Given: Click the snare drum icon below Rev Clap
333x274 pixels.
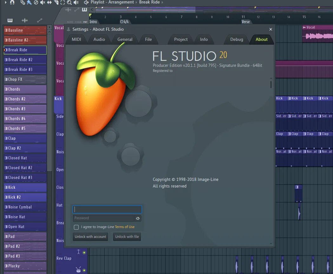Looking at the screenshot, I should click(78, 270).
